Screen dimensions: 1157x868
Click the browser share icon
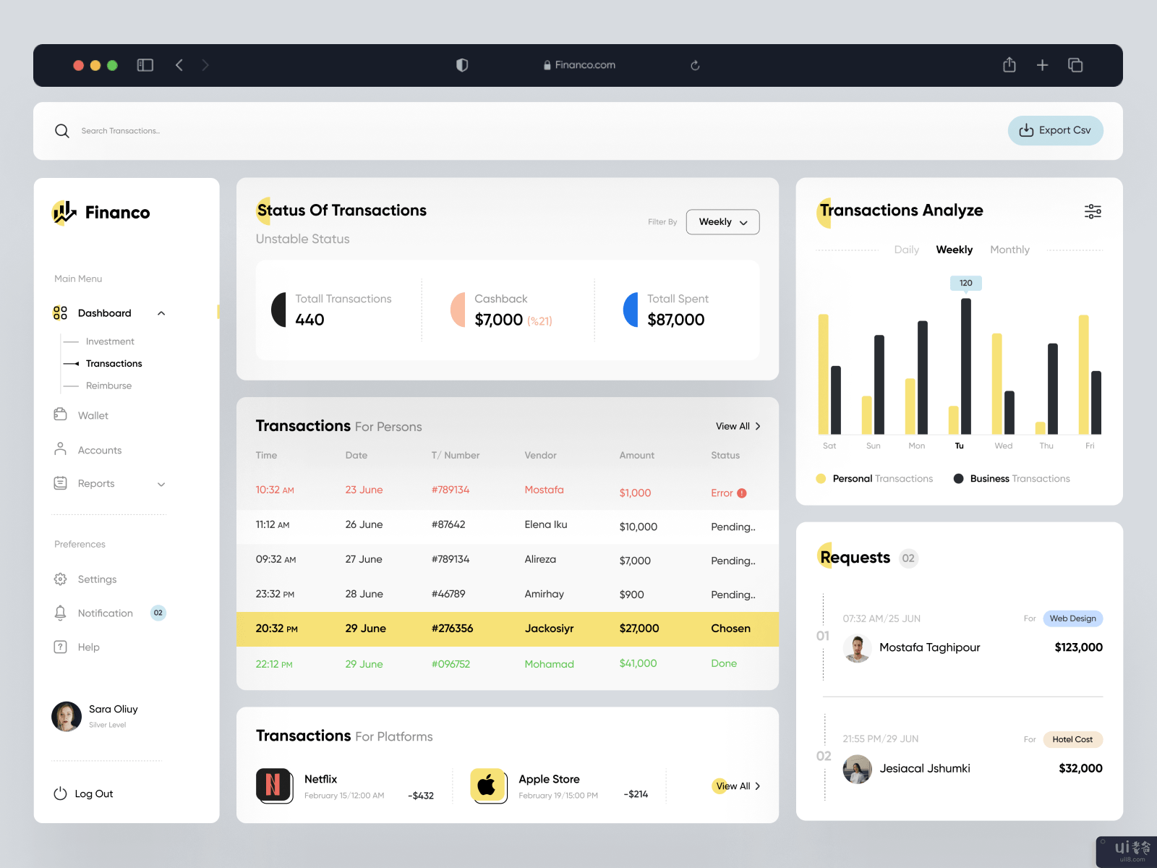(x=1009, y=65)
